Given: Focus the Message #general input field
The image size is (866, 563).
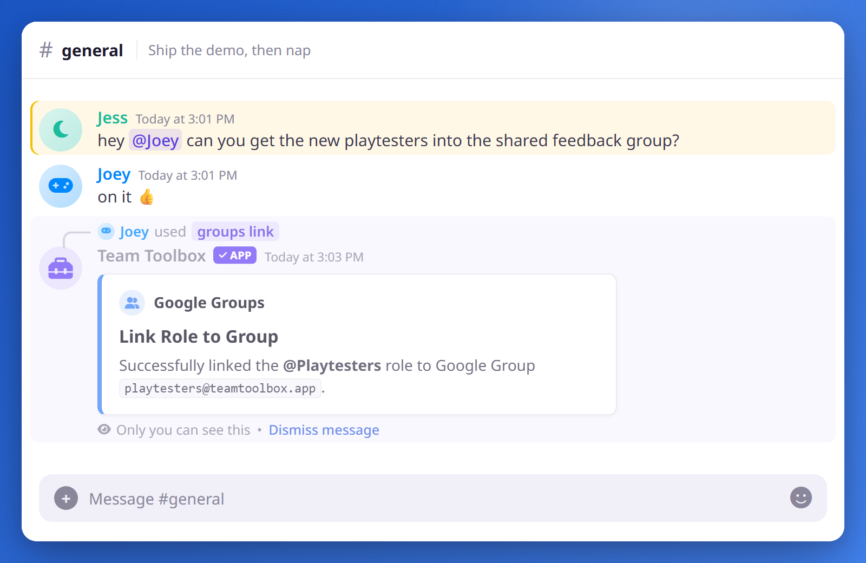Looking at the screenshot, I should point(433,498).
